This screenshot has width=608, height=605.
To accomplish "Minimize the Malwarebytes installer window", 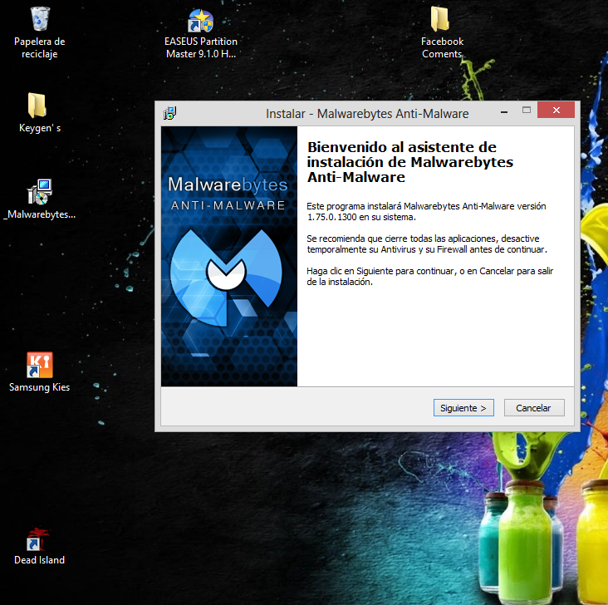I will tap(504, 111).
